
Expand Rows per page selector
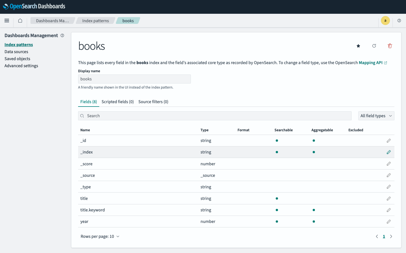[x=100, y=236]
